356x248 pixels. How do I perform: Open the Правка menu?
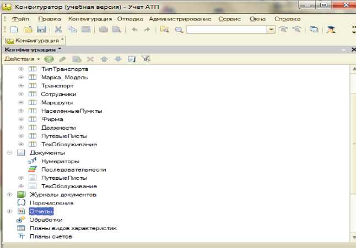[x=50, y=19]
